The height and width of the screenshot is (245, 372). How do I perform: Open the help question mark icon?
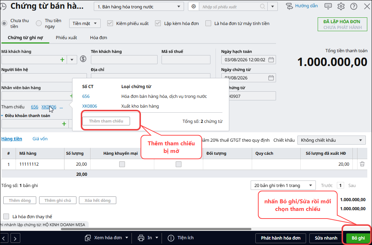pos(354,7)
